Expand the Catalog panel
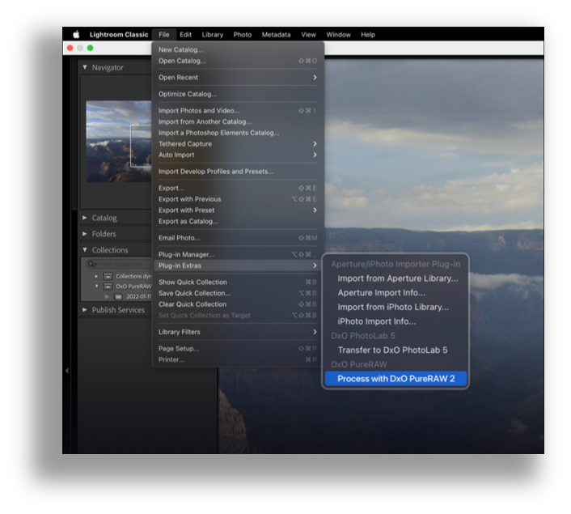The width and height of the screenshot is (571, 514). 85,218
